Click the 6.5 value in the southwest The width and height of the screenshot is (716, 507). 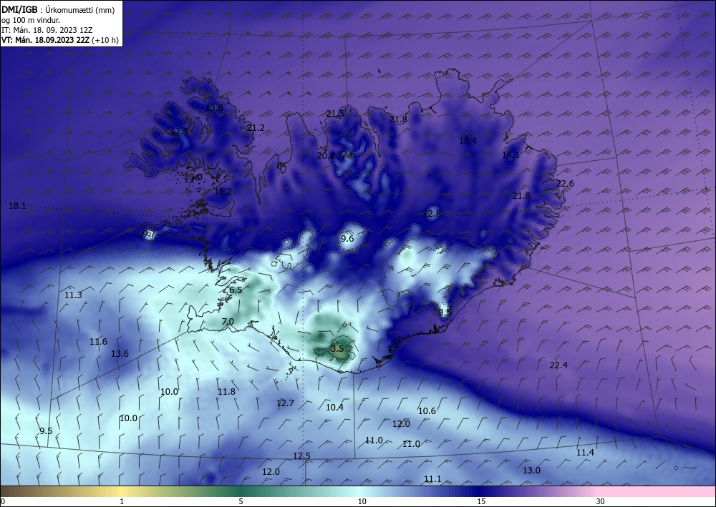tap(236, 290)
